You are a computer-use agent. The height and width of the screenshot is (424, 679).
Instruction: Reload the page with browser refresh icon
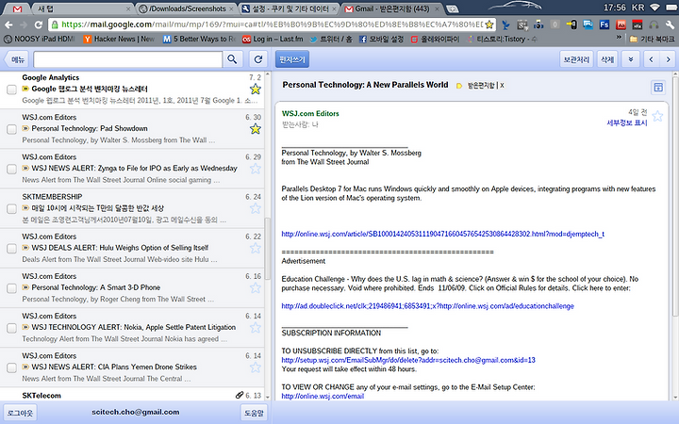(39, 24)
